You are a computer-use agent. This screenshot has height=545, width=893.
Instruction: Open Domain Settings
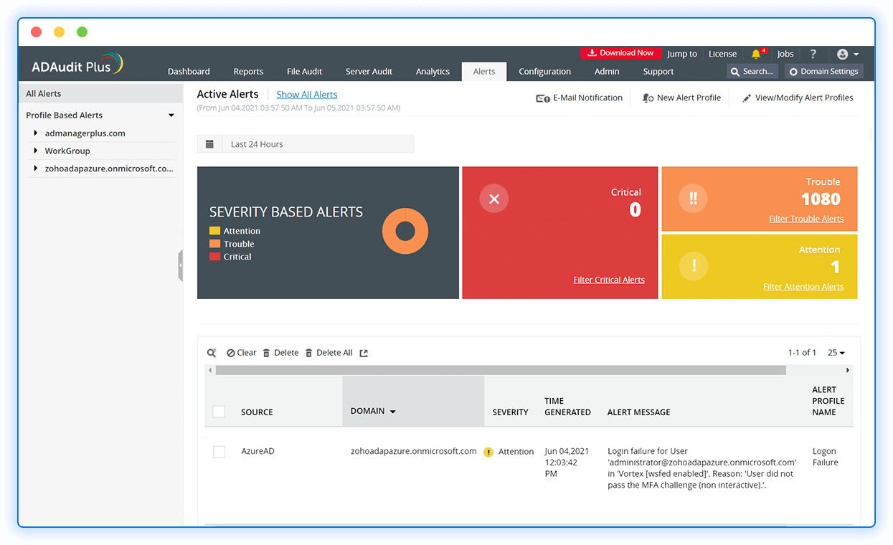[x=823, y=72]
